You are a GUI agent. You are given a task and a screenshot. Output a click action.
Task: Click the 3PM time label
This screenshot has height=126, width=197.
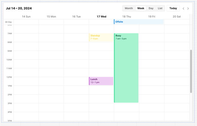coord(10,103)
